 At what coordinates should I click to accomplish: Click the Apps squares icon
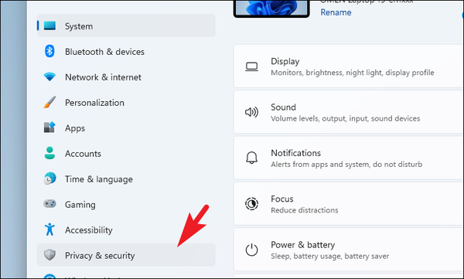(49, 128)
